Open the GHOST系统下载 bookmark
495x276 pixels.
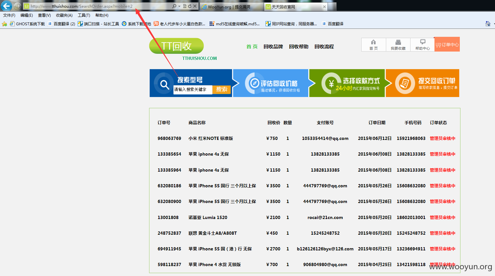click(x=27, y=24)
